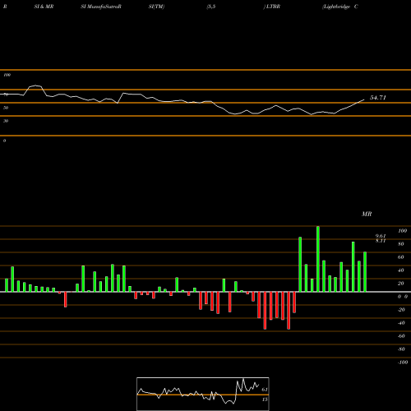
Task: Click the MR axis label -40
Action: point(401,323)
